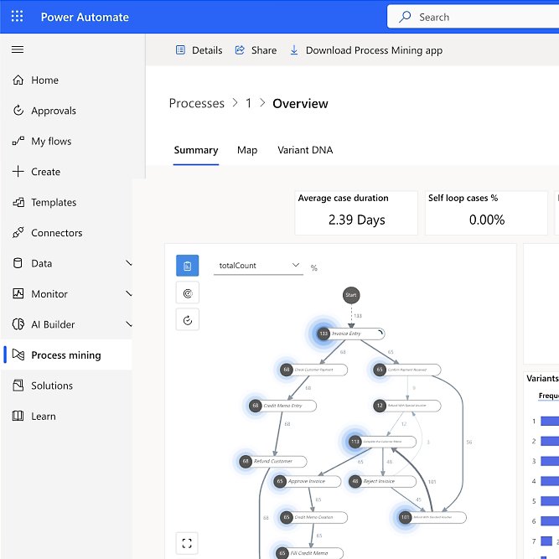Open the app launcher waffle icon
559x559 pixels.
(x=17, y=17)
